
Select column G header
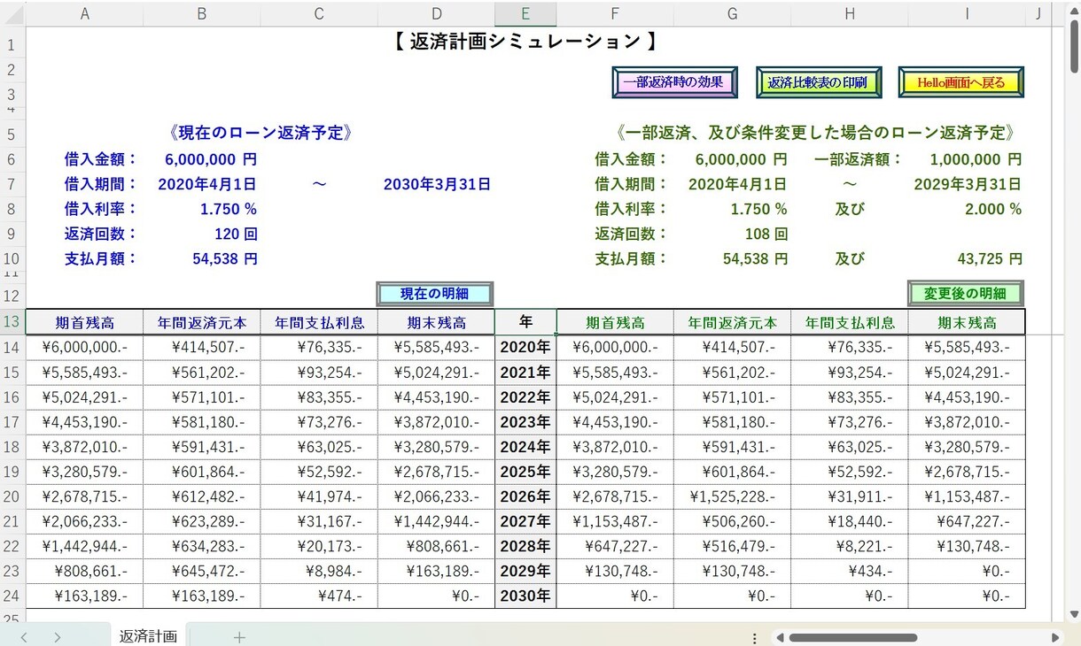click(732, 13)
